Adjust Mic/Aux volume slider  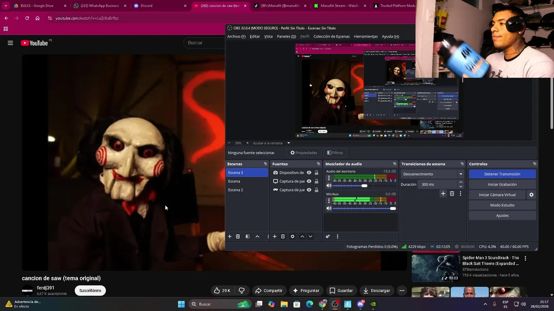coord(393,208)
